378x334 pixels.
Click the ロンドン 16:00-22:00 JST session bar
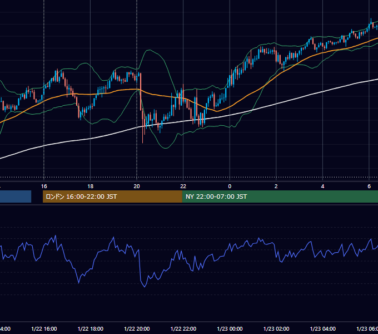pyautogui.click(x=112, y=197)
